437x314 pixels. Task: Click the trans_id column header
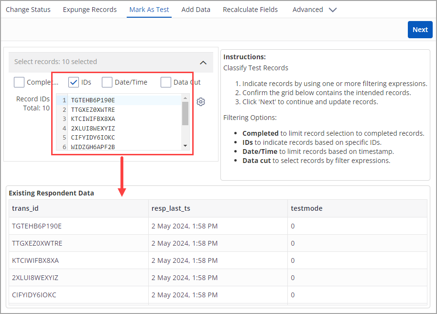(x=78, y=208)
